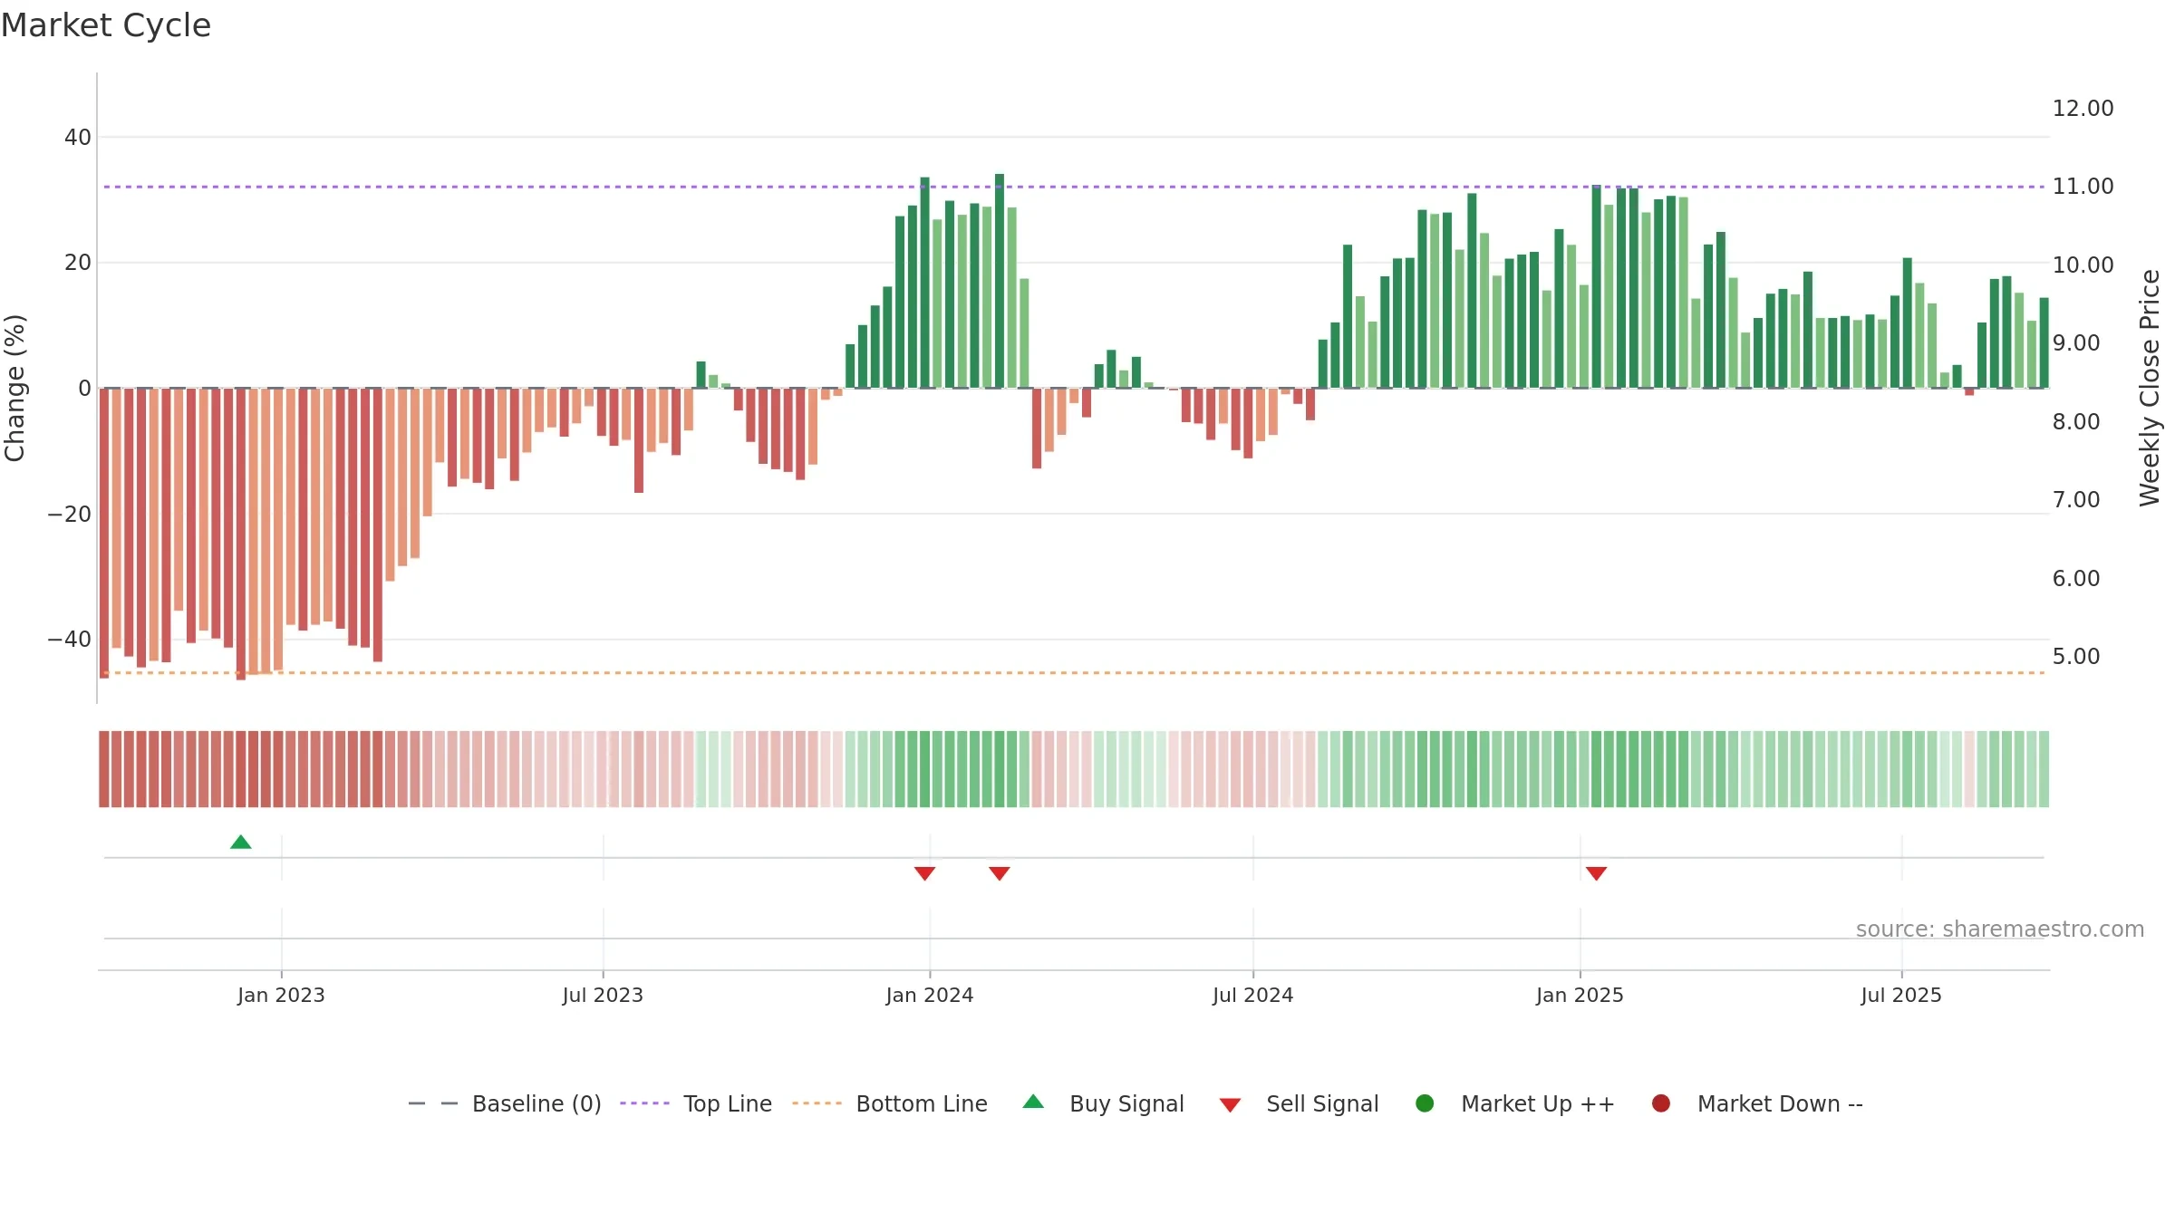Viewport: 2175px width, 1223px height.
Task: Click the Jul 2024 axis label
Action: (1253, 995)
